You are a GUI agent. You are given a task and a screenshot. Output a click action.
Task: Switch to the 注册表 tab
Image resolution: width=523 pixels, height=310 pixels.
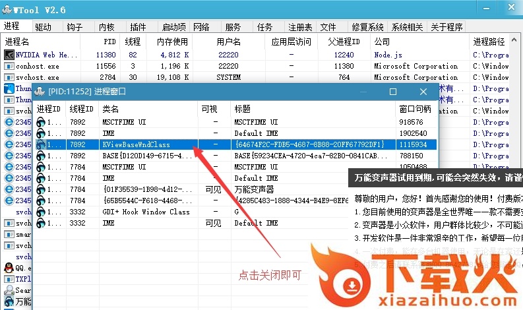tap(300, 27)
